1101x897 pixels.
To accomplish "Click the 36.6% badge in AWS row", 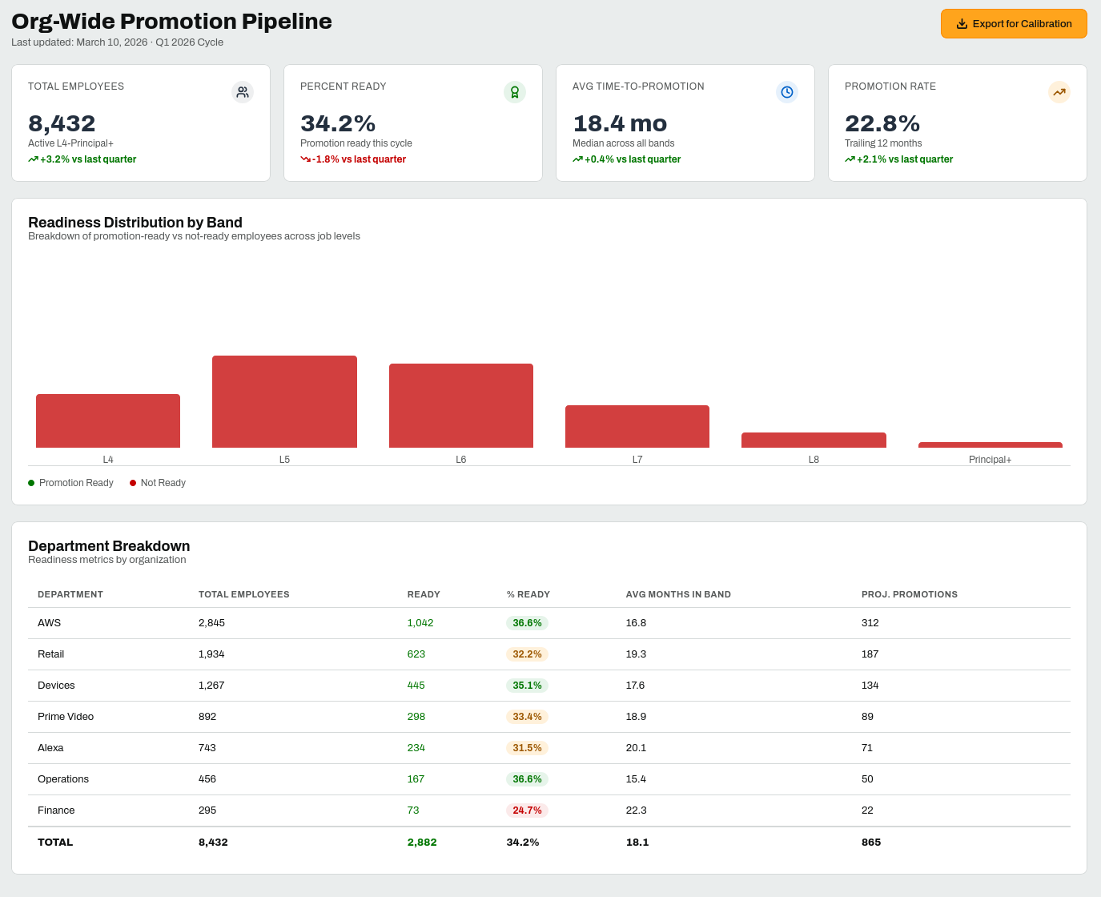I will [527, 623].
